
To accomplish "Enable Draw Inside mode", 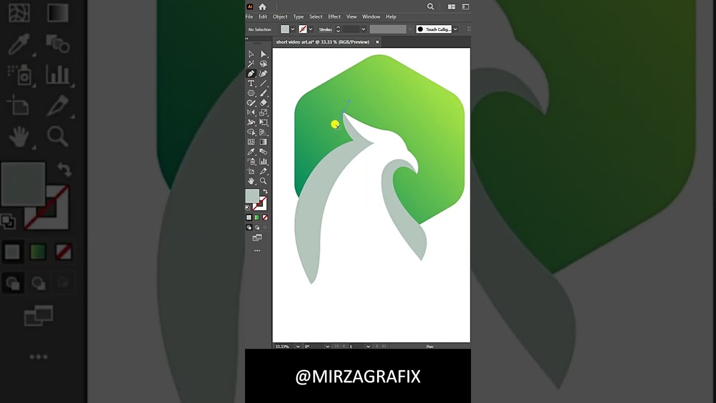I will [x=265, y=228].
